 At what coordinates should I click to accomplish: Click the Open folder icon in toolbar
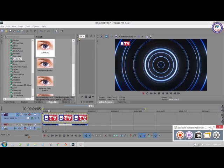[x=6, y=31]
